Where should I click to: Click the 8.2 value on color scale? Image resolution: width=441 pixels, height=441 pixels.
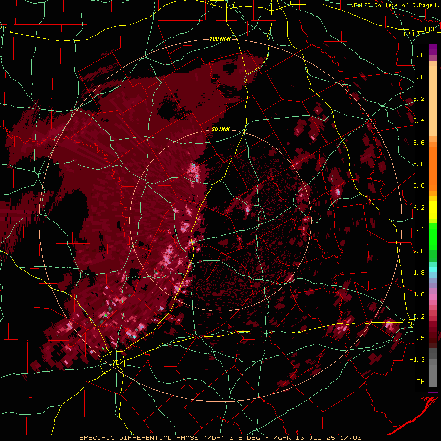coord(419,98)
